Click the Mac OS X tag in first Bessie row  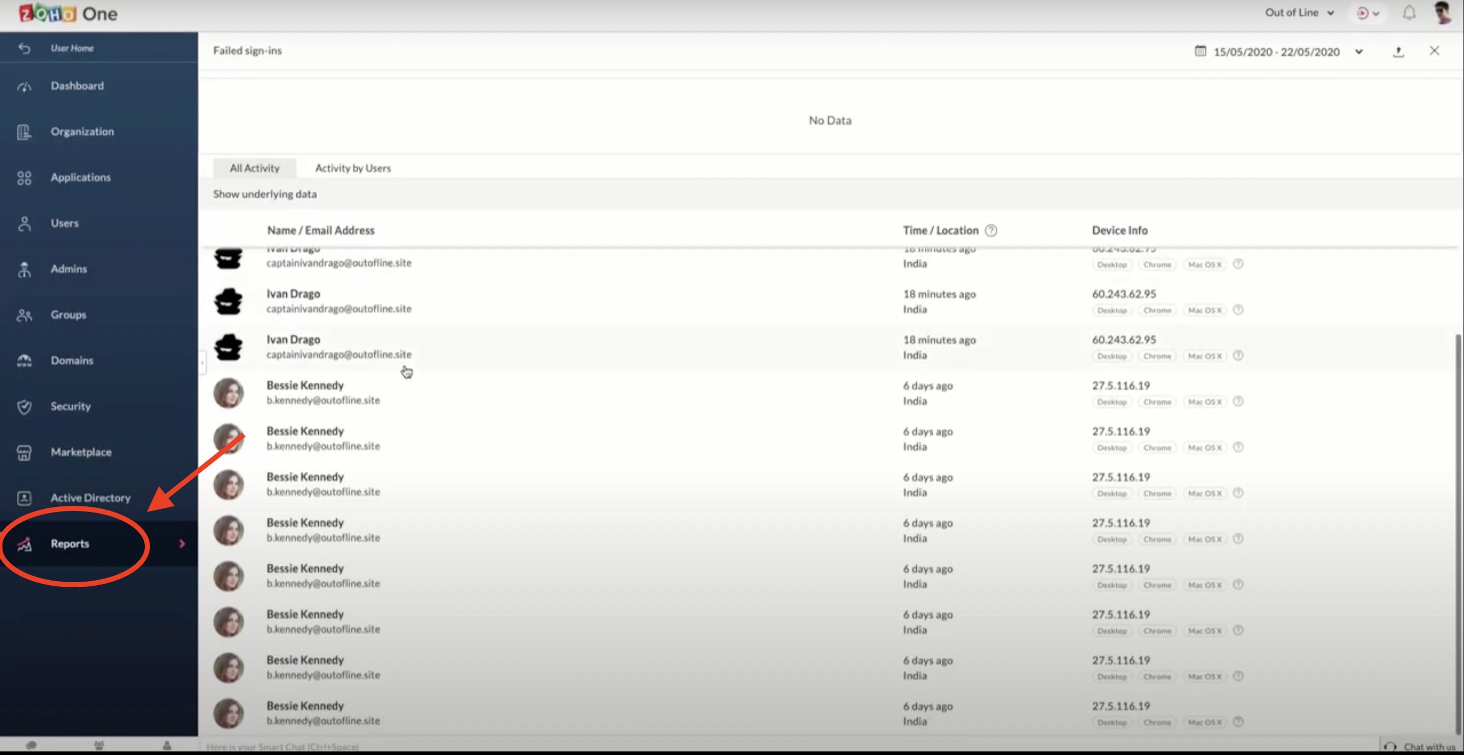(x=1204, y=402)
